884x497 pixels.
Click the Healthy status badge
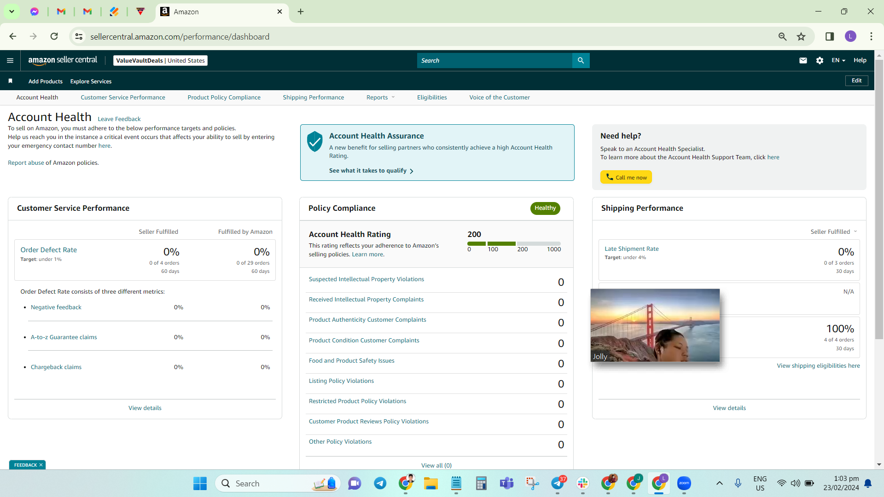[x=545, y=208]
